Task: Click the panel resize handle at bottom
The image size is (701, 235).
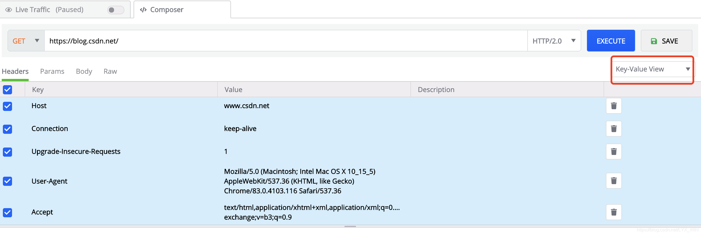Action: (350, 226)
